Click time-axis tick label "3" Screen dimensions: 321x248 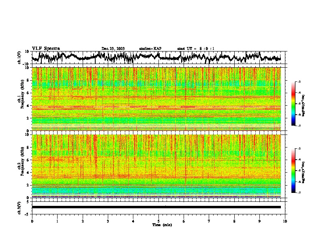[x=108, y=221]
